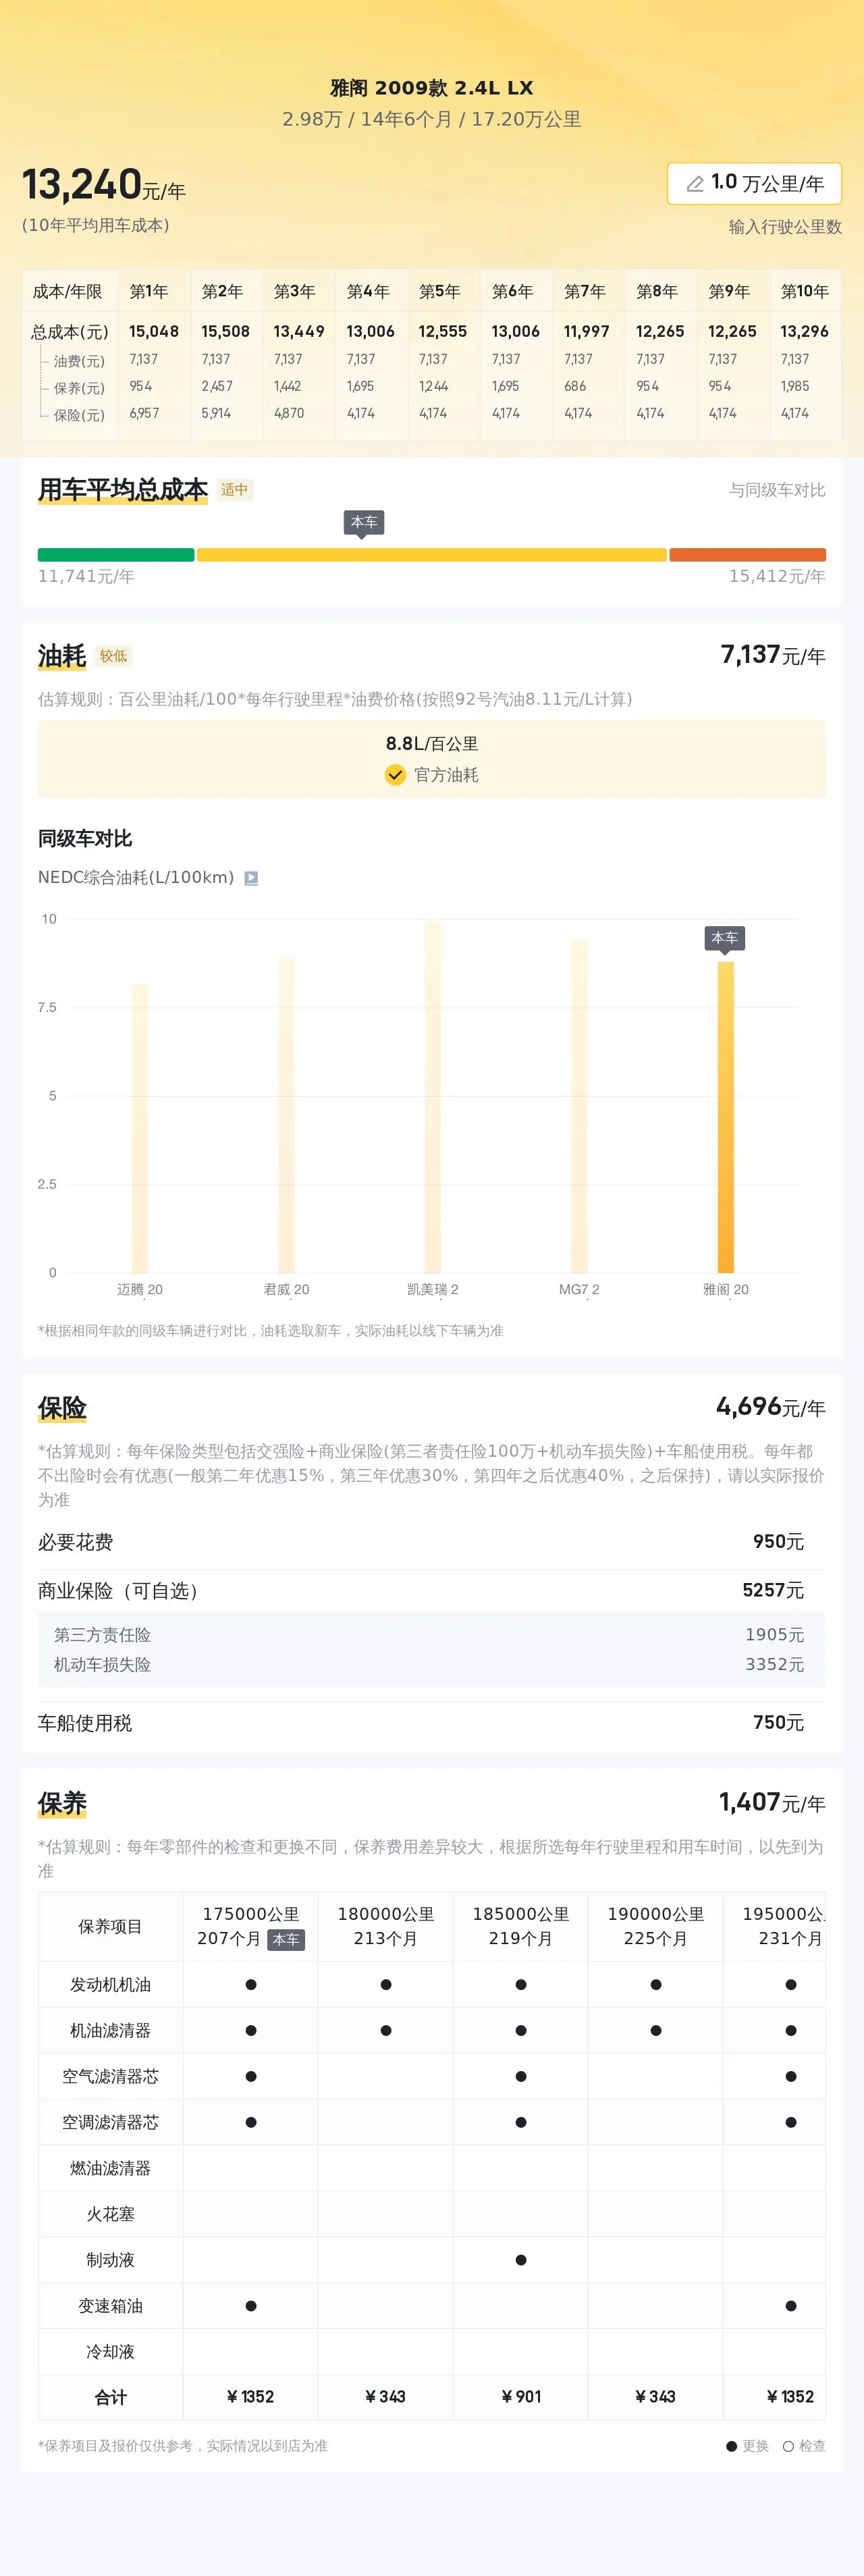Click the 油费(元) row label

(x=79, y=361)
